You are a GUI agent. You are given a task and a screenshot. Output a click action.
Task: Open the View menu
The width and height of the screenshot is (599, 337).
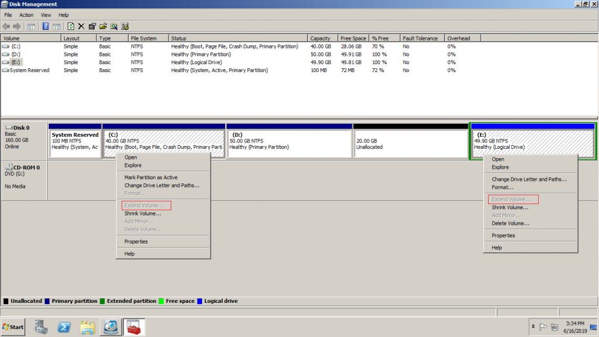point(46,15)
